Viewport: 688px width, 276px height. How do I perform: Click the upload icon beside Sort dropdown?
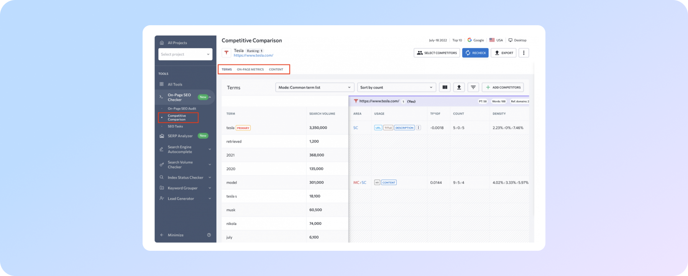pyautogui.click(x=459, y=88)
